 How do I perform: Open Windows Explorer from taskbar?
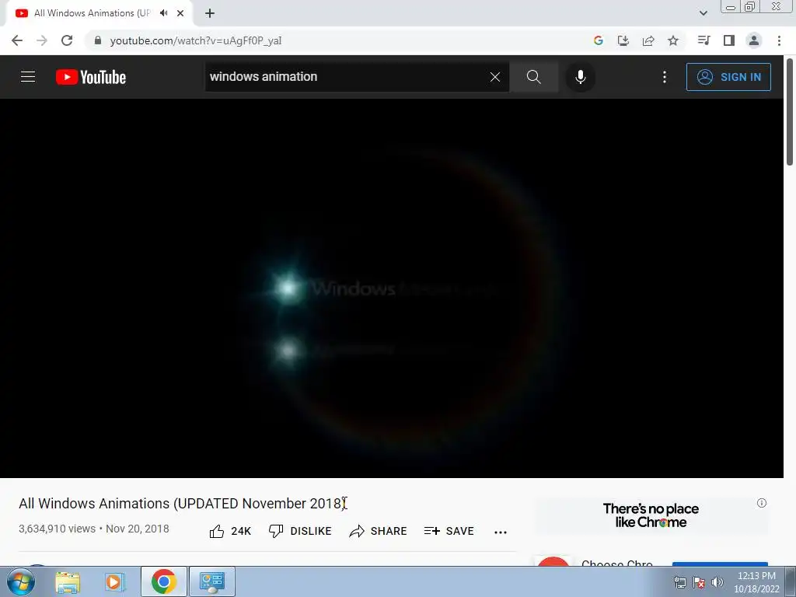(x=68, y=581)
